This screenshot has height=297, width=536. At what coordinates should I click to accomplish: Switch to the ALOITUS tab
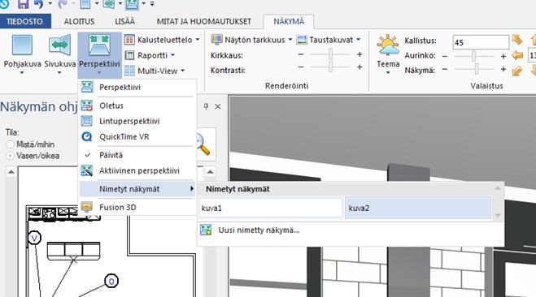tap(79, 21)
